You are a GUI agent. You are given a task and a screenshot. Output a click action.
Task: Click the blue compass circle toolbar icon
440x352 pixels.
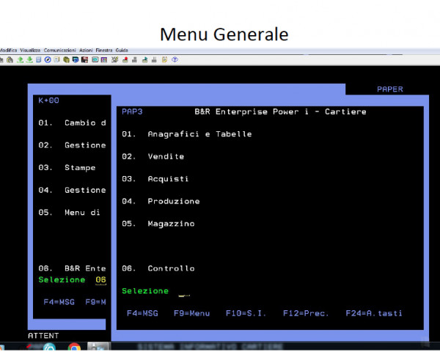click(x=48, y=60)
